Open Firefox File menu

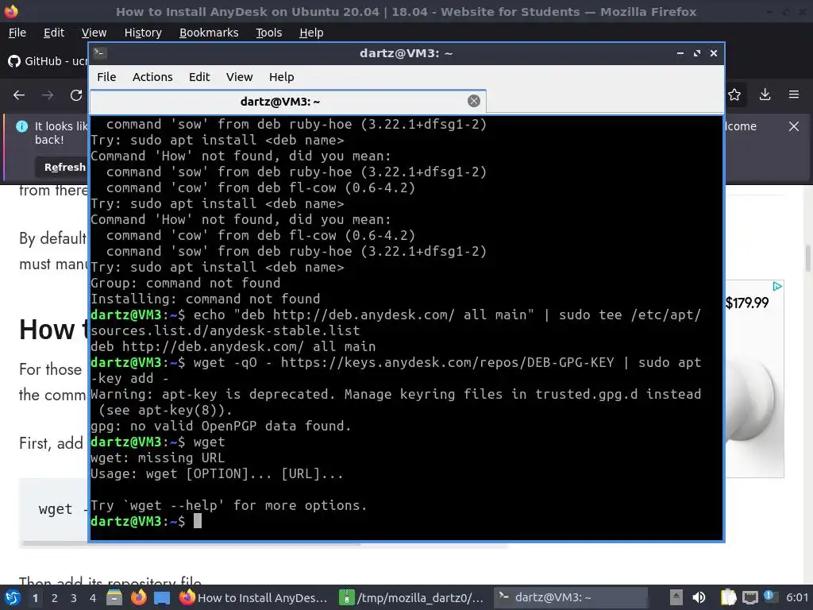[17, 33]
